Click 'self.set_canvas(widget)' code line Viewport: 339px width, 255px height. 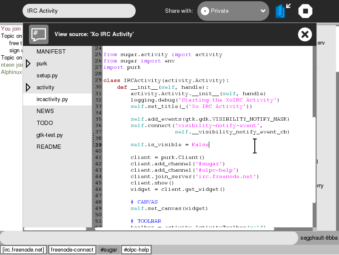click(x=169, y=208)
